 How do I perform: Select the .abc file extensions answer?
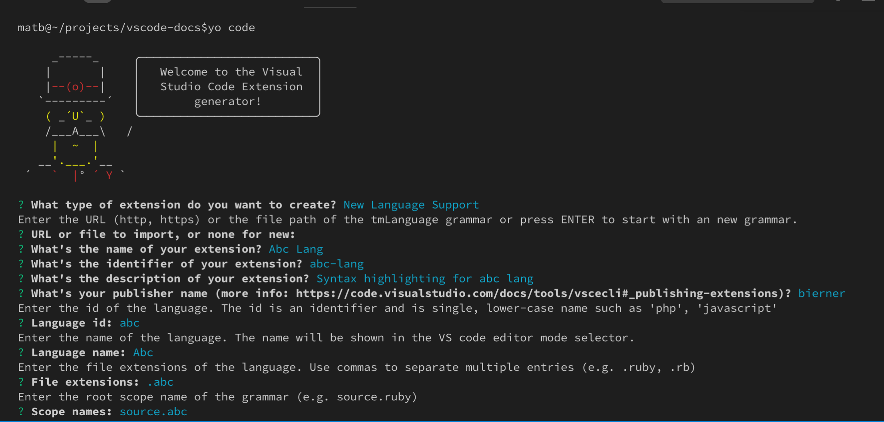tap(160, 382)
